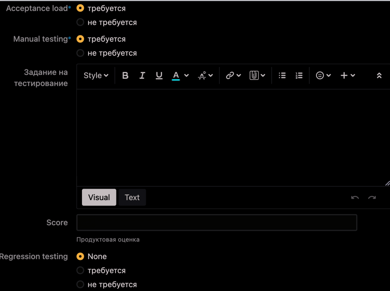Click the 'Score' field label
Viewport: 390px width, 291px height.
pyautogui.click(x=57, y=222)
